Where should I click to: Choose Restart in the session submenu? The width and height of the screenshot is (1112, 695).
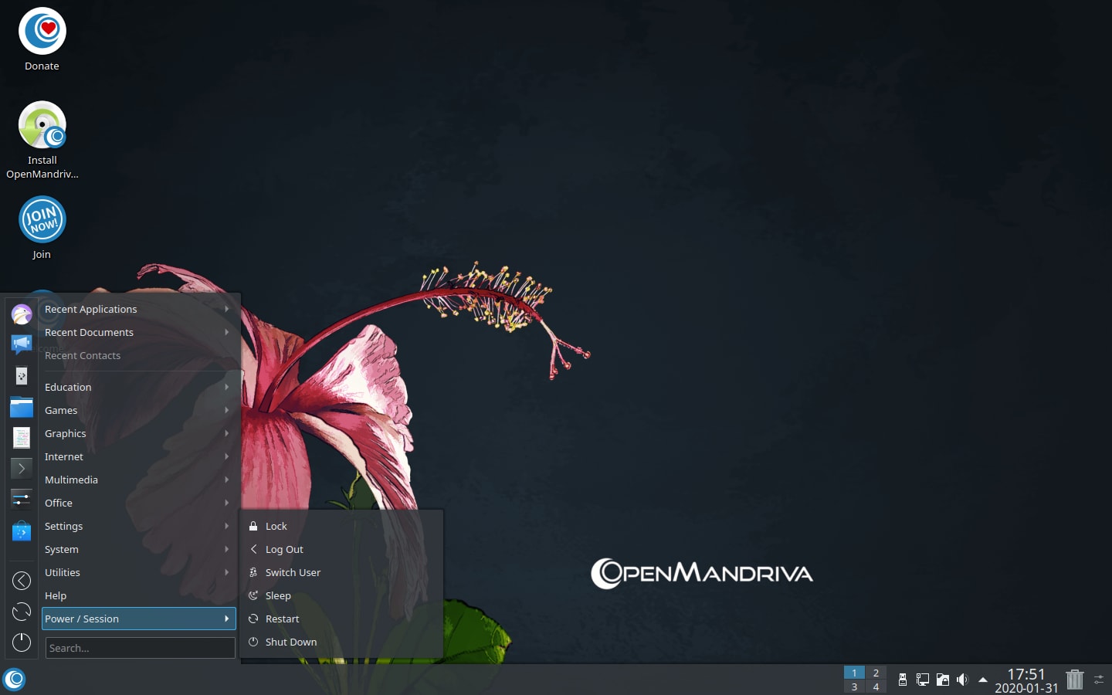tap(282, 619)
